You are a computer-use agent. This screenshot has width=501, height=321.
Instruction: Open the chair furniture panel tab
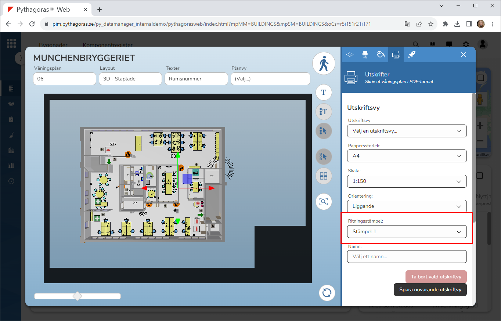(365, 54)
